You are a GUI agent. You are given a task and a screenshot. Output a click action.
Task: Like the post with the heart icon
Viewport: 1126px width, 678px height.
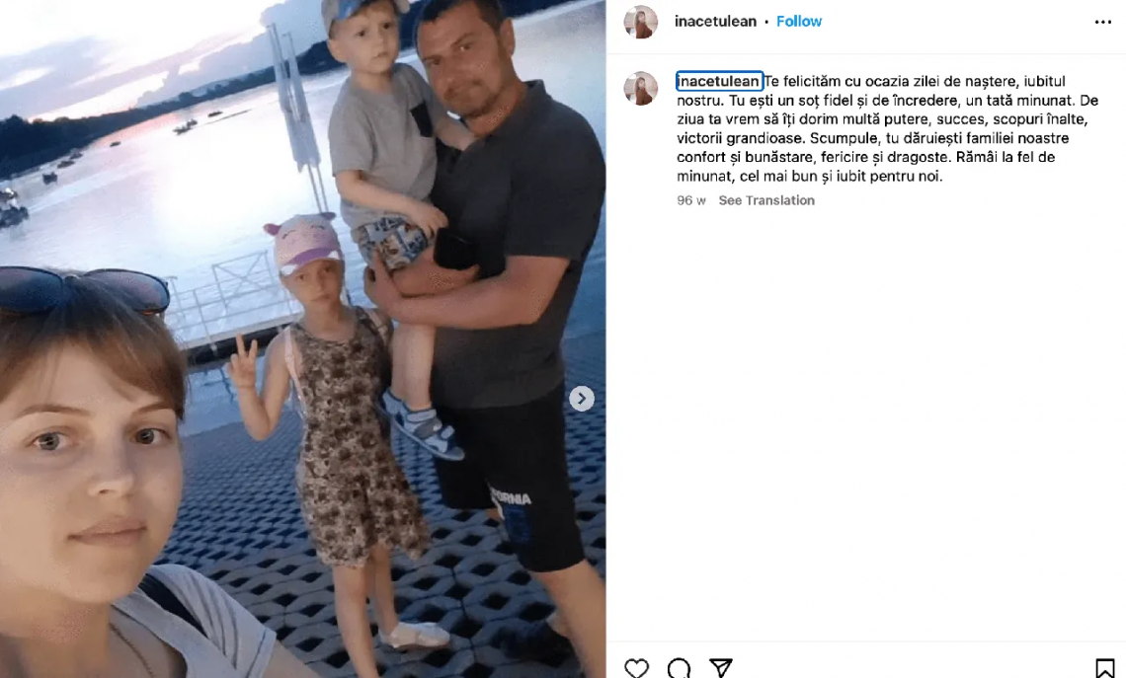636,667
